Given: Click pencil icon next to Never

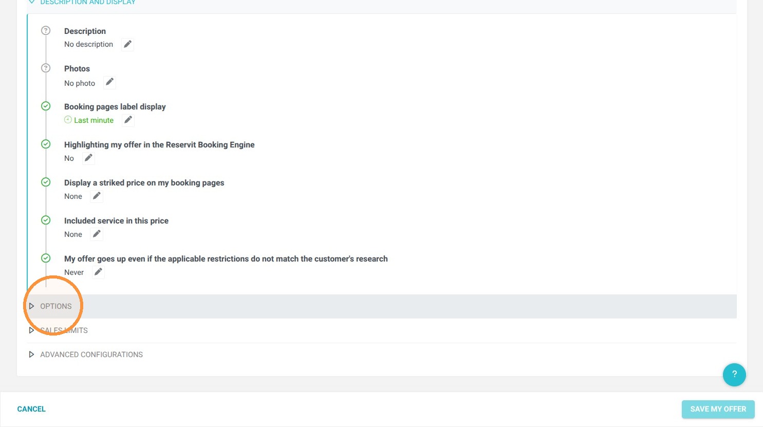Looking at the screenshot, I should coord(98,272).
